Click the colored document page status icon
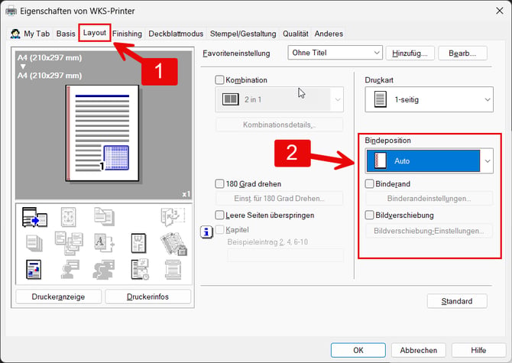This screenshot has width=512, height=363. [x=34, y=270]
